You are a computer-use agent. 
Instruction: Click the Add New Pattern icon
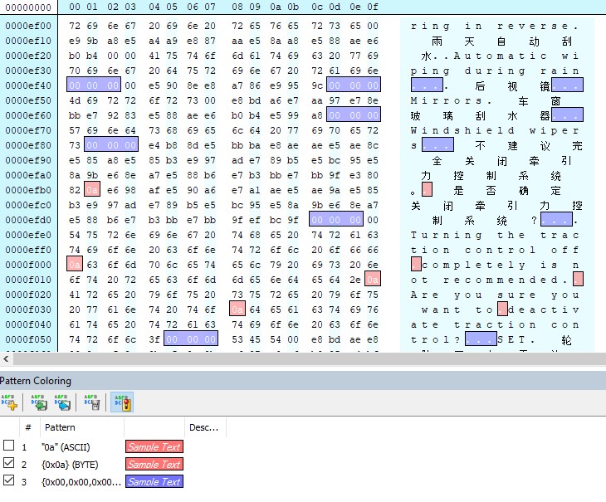tap(9, 402)
